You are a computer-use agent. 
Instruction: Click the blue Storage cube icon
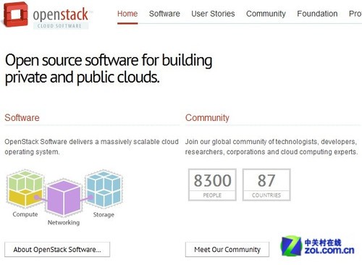(104, 189)
